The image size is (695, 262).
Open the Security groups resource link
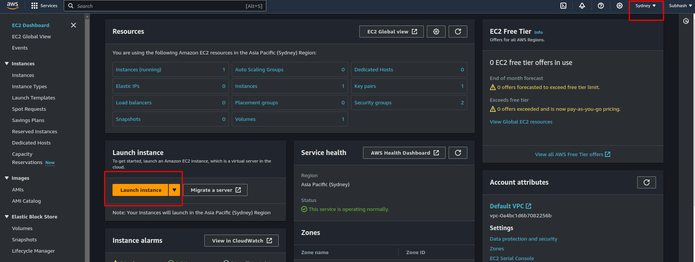(373, 102)
